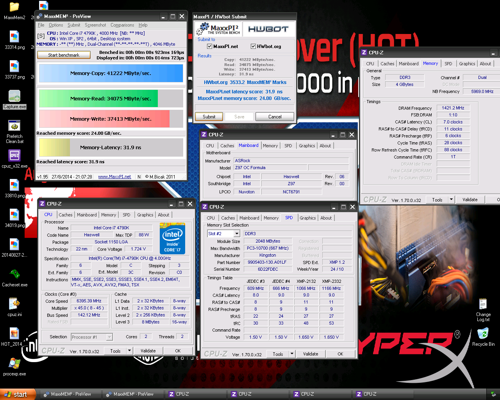The height and width of the screenshot is (400, 500).
Task: Click OK in CPU-Z SPD window
Action: click(x=340, y=354)
